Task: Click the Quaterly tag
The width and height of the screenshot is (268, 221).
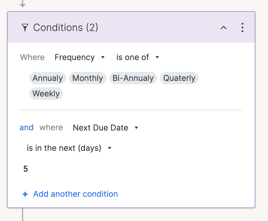Action: point(179,78)
